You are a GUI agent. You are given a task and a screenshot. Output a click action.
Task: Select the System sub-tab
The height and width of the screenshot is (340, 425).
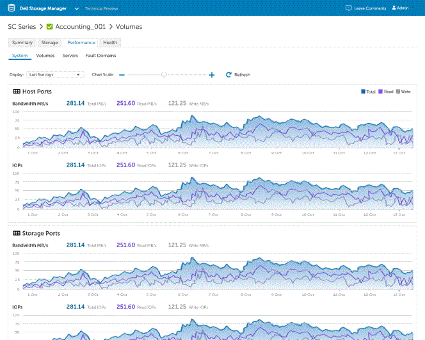coord(20,56)
